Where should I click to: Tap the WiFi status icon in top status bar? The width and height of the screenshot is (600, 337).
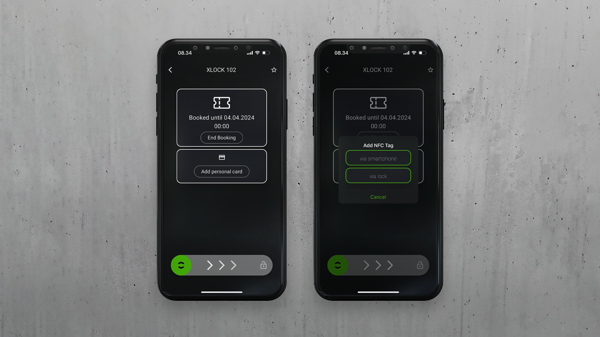coord(256,52)
